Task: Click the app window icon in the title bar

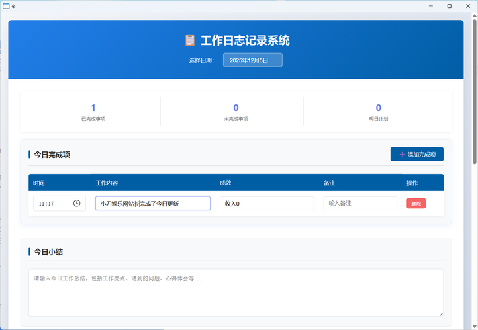Action: pos(6,6)
